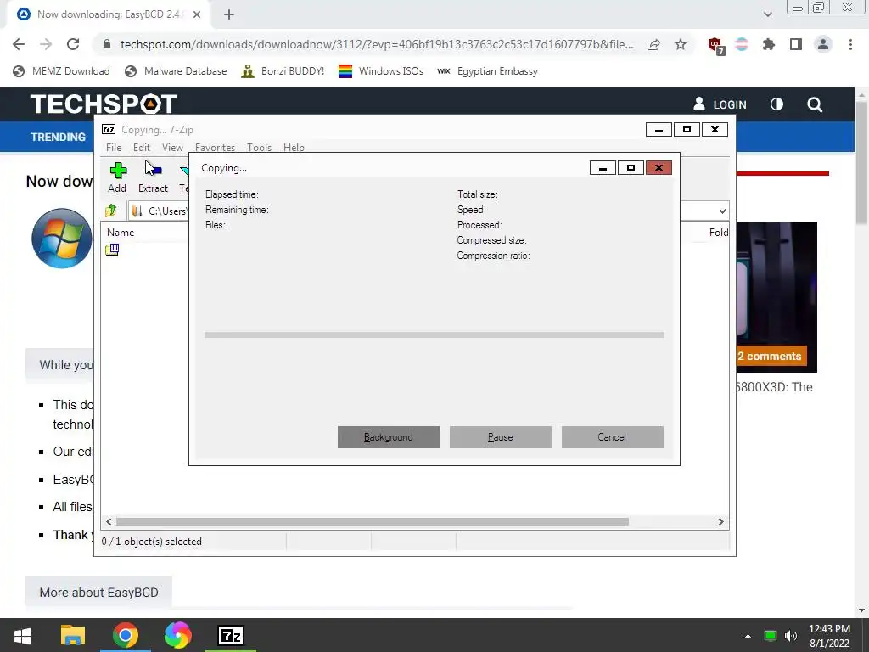Go forward in Chrome browser
869x652 pixels.
[46, 44]
